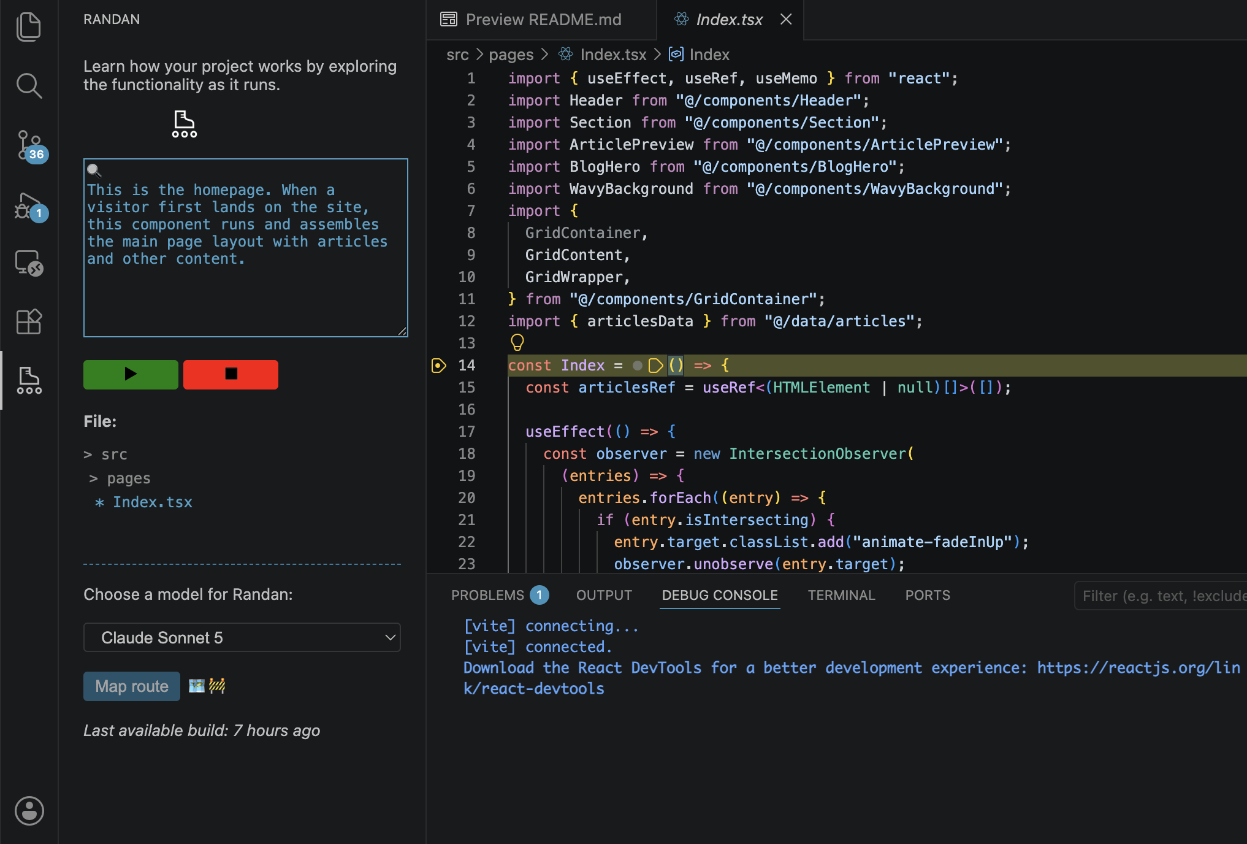Open the Randan roller-skate view in activity bar
This screenshot has height=844, width=1247.
pyautogui.click(x=29, y=380)
